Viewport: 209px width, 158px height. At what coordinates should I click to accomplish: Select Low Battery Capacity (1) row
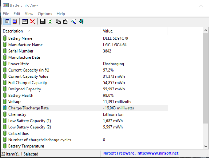(x=84, y=121)
